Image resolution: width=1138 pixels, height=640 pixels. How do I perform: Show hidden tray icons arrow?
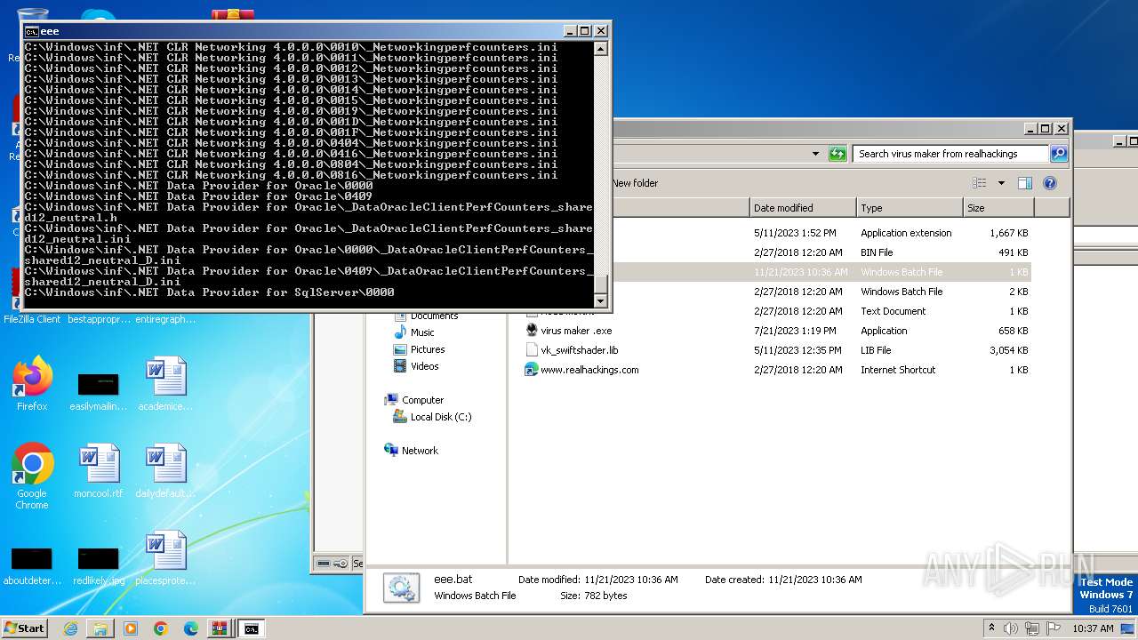click(992, 628)
